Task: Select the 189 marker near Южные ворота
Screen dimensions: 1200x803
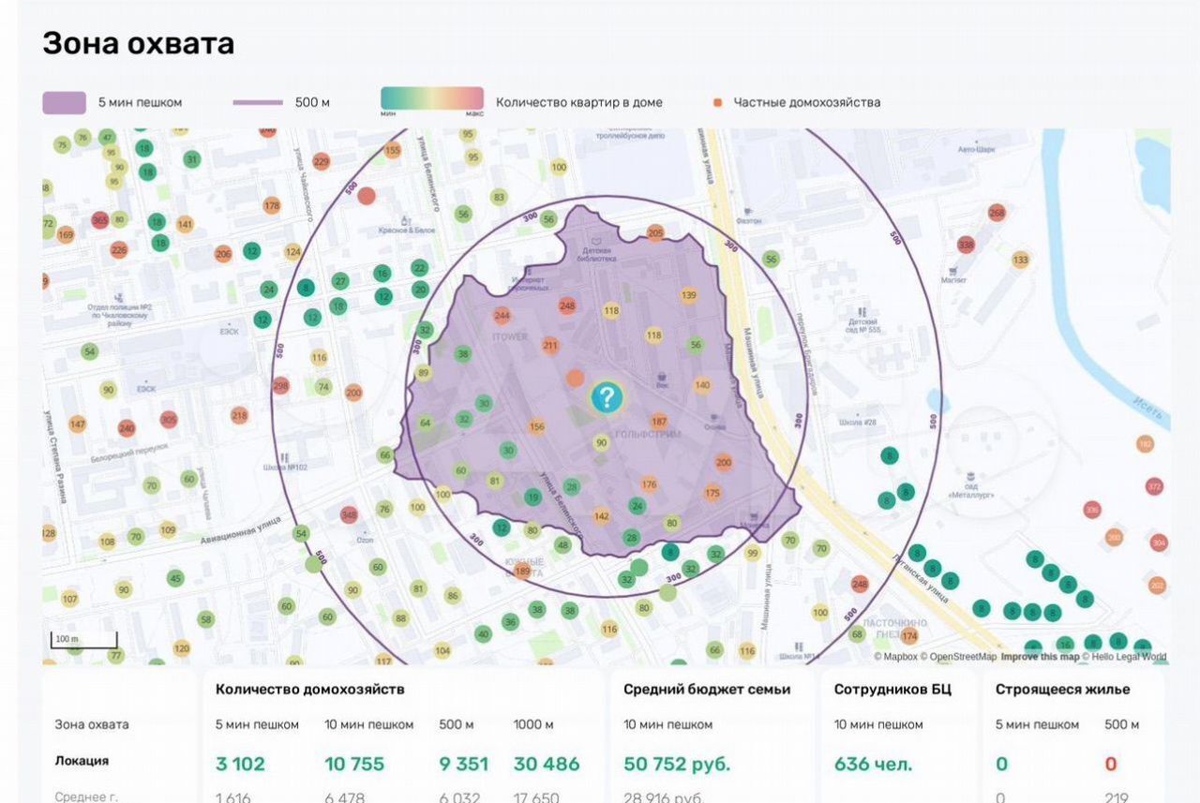Action: (523, 572)
